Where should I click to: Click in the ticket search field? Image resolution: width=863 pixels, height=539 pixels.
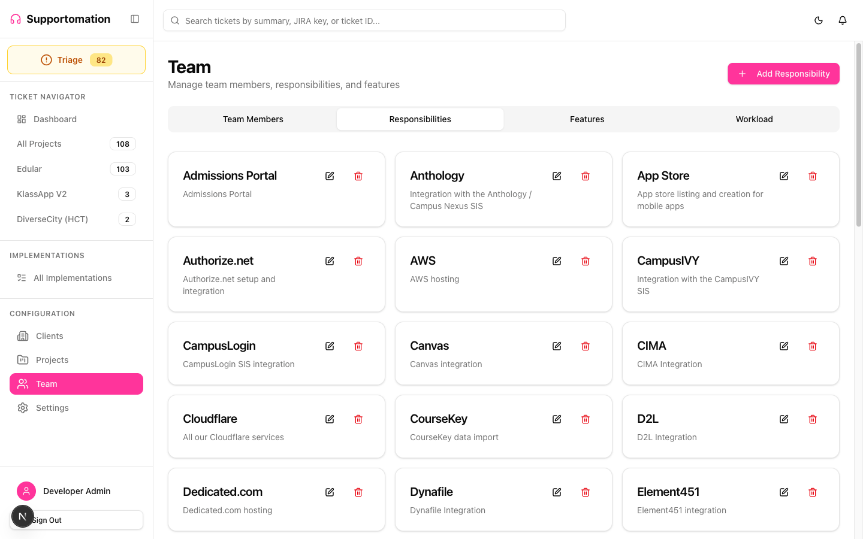click(364, 20)
